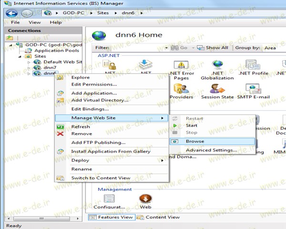
Task: Open the Filter dropdown arrow
Action: click(166, 48)
